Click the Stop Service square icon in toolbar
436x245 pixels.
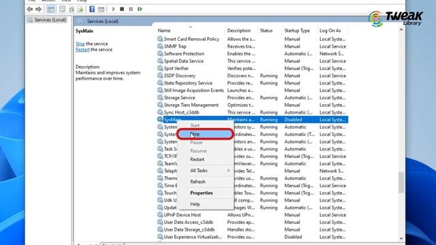pos(122,9)
